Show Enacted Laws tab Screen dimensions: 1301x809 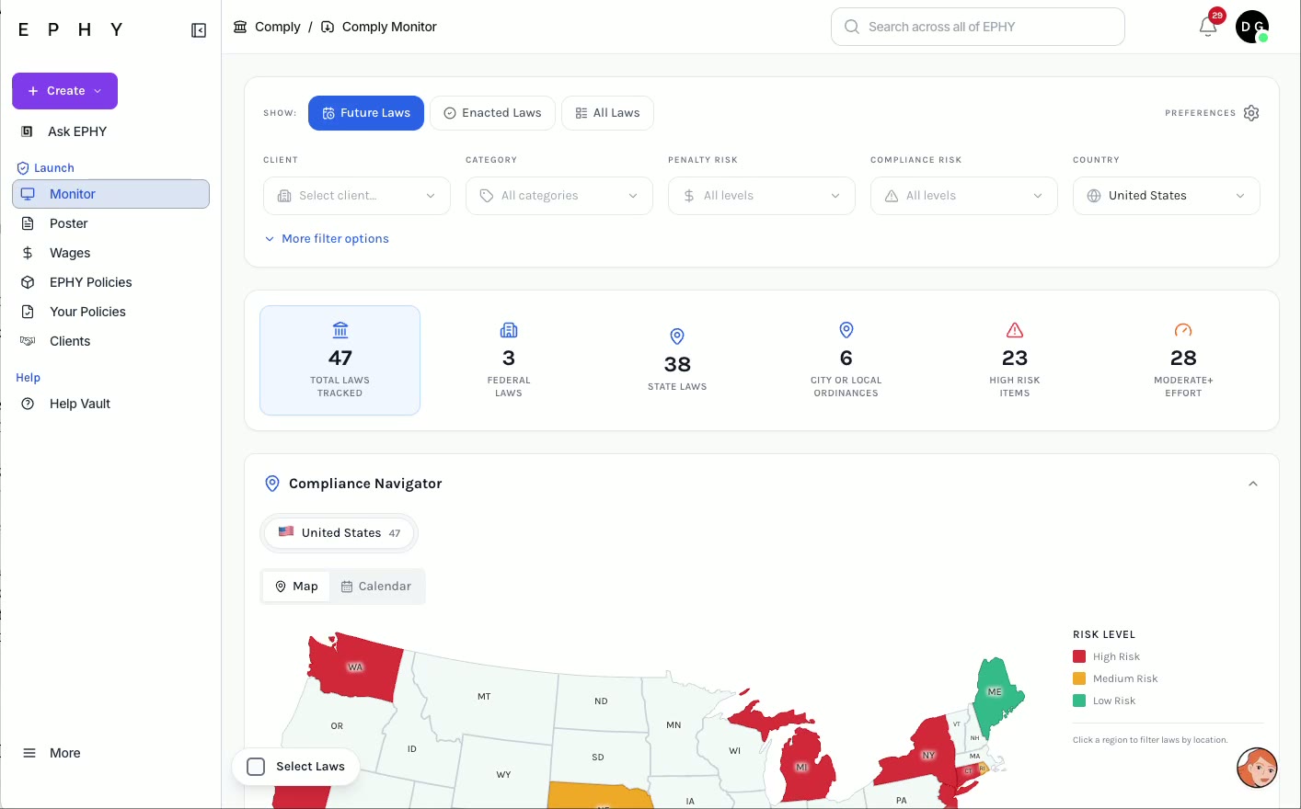[x=492, y=113]
